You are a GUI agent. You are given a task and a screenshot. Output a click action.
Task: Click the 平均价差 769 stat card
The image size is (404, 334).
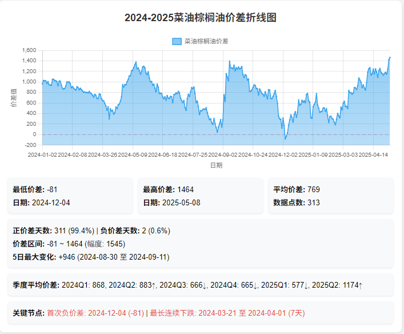tap(331, 196)
